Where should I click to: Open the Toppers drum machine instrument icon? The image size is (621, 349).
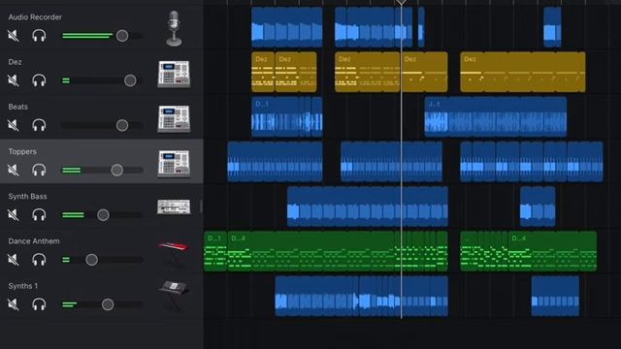pos(174,164)
